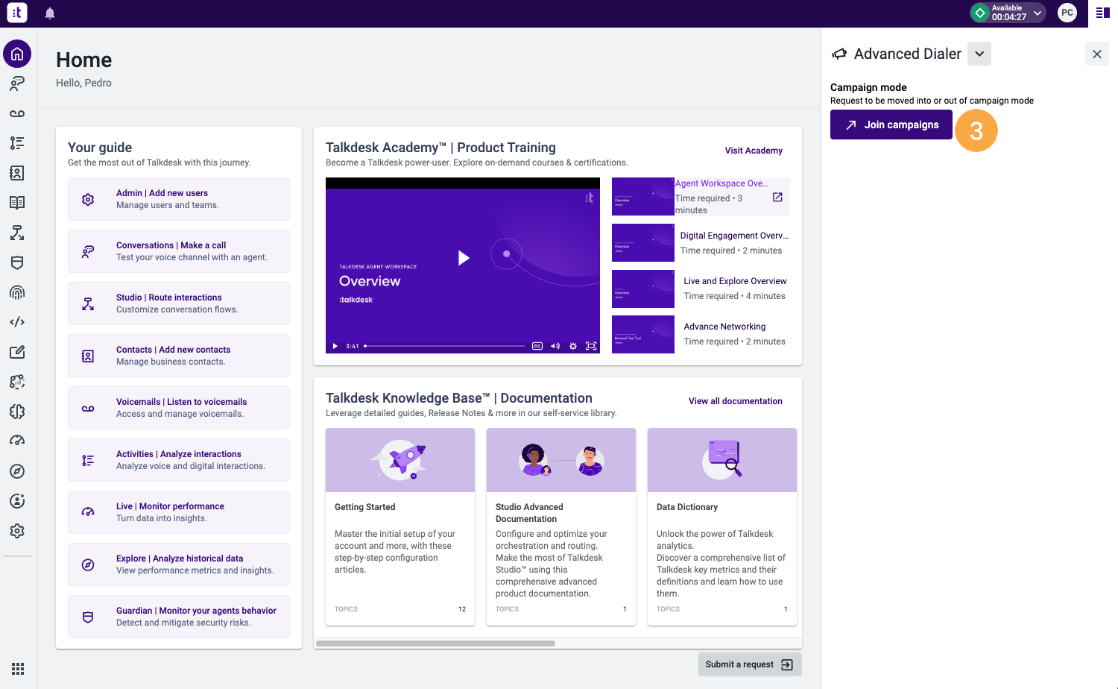Click the Join campaigns button

pyautogui.click(x=891, y=125)
